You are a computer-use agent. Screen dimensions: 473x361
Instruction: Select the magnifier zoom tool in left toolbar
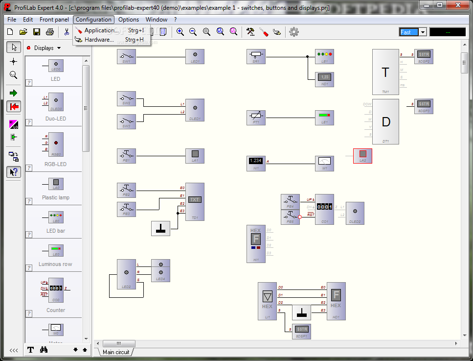[x=13, y=75]
